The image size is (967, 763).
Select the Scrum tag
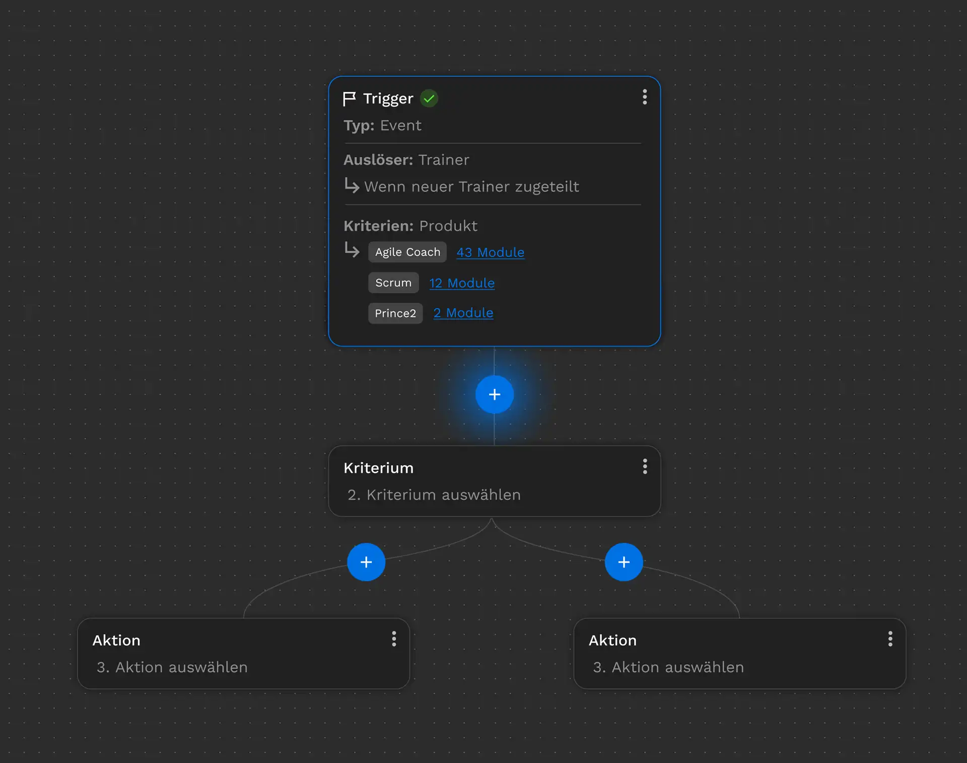(393, 283)
